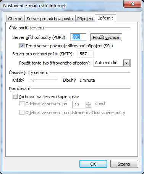Confirm the dialog with OK
The width and height of the screenshot is (144, 174).
pos(93,164)
